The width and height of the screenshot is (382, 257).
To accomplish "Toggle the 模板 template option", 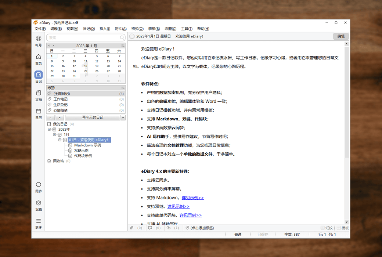I will [x=343, y=228].
